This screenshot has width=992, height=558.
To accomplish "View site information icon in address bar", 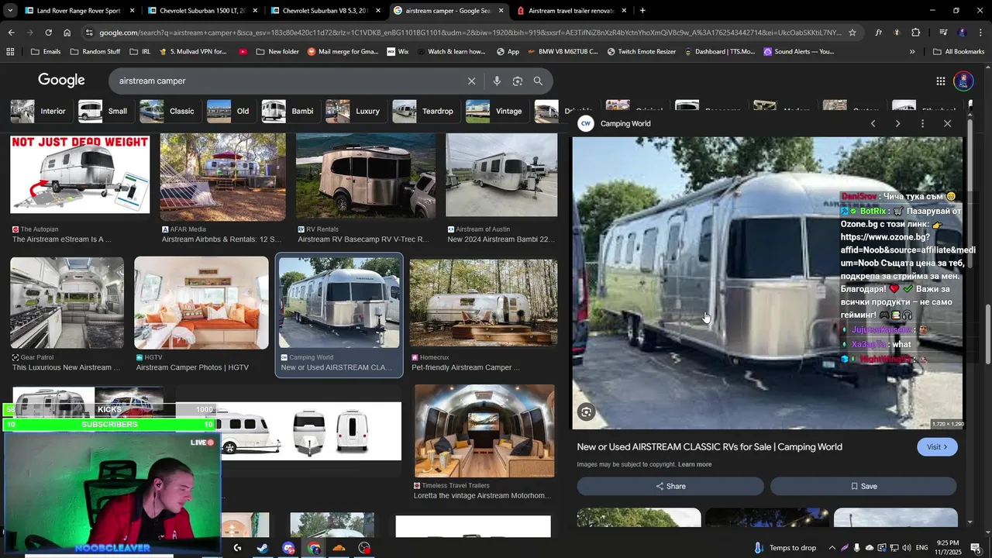I will pyautogui.click(x=90, y=33).
